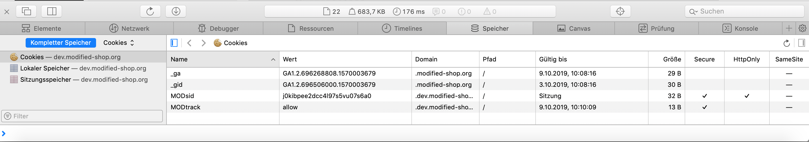809x142 pixels.
Task: Click the dock side layout icon
Action: pos(52,12)
